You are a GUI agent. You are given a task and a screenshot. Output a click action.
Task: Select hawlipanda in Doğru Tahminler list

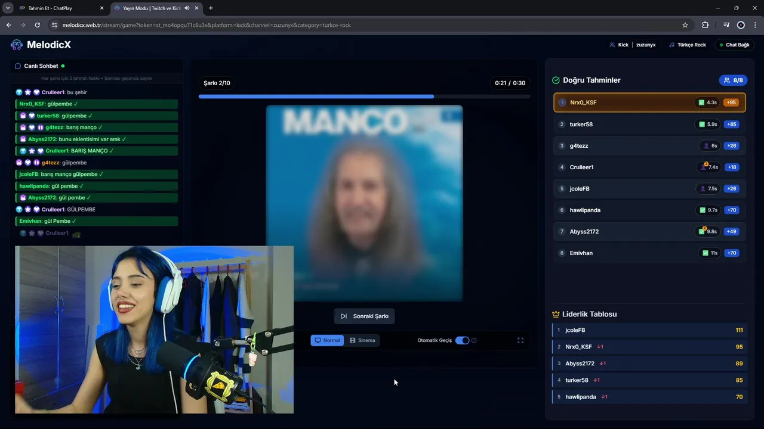click(649, 210)
